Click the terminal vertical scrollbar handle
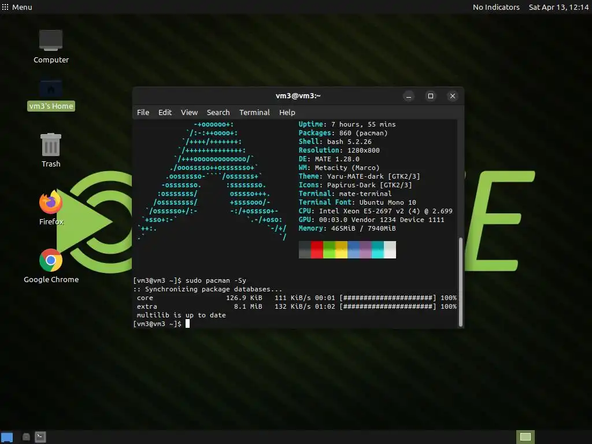 [460, 282]
